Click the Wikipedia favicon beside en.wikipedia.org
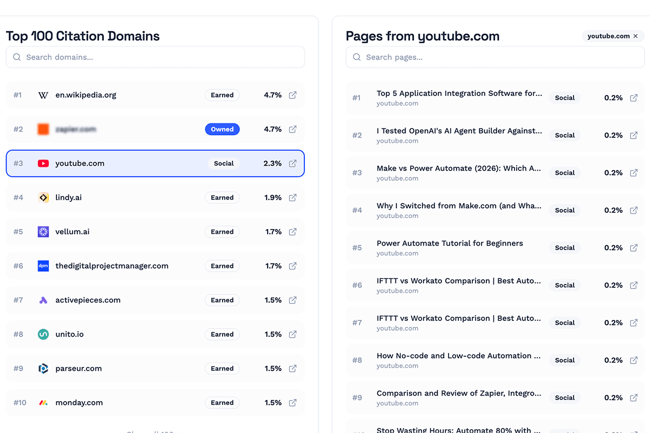 coord(43,95)
